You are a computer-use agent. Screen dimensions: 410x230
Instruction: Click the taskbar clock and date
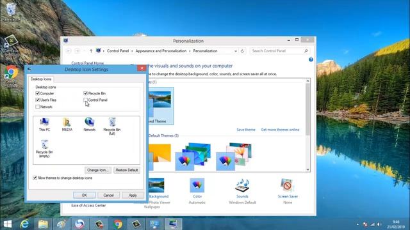click(396, 224)
